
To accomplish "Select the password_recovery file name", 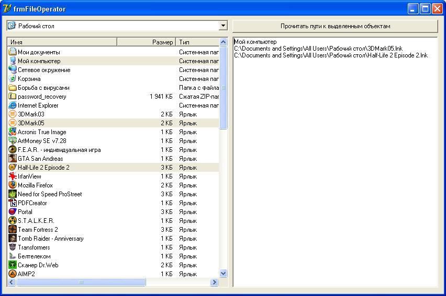I will (x=42, y=97).
